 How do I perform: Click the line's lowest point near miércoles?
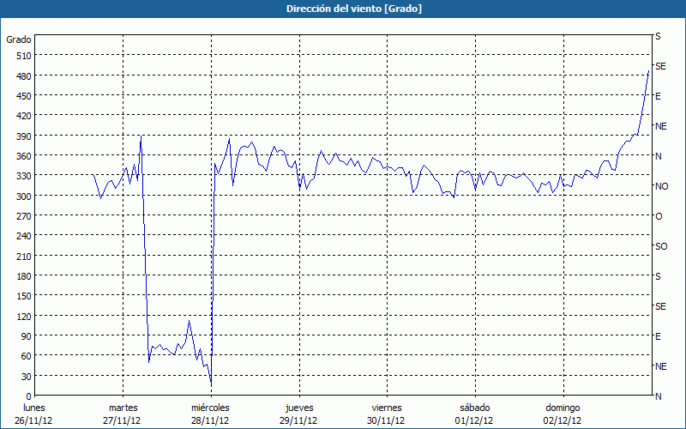[211, 384]
